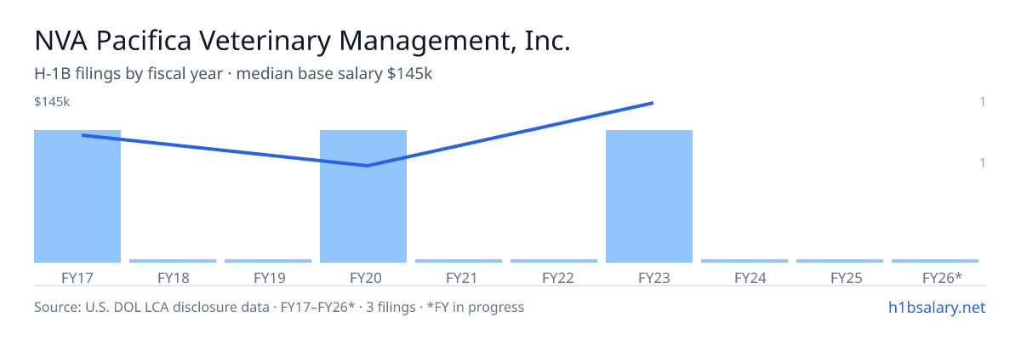Click the small FY21 bar
Viewport: 1021px width, 340px height.
[x=459, y=261]
